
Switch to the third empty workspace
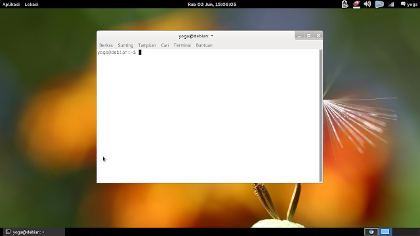coord(399,231)
